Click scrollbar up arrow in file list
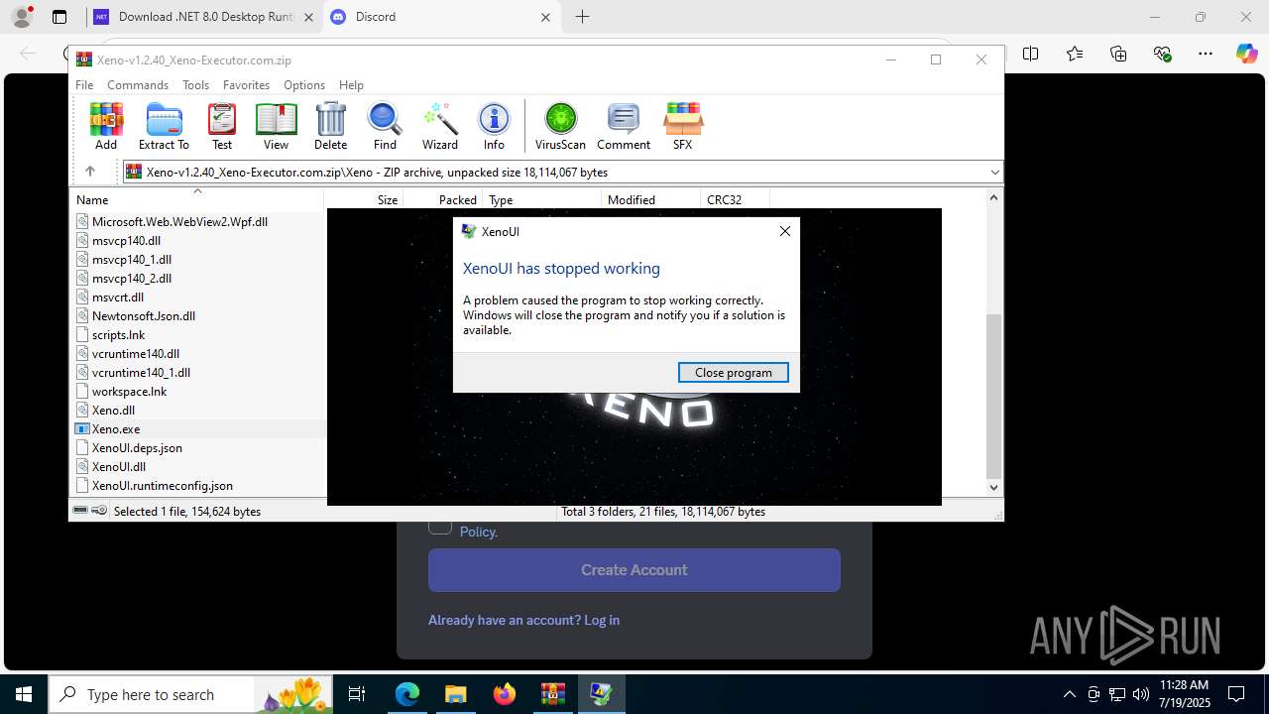1269x714 pixels. 994,197
